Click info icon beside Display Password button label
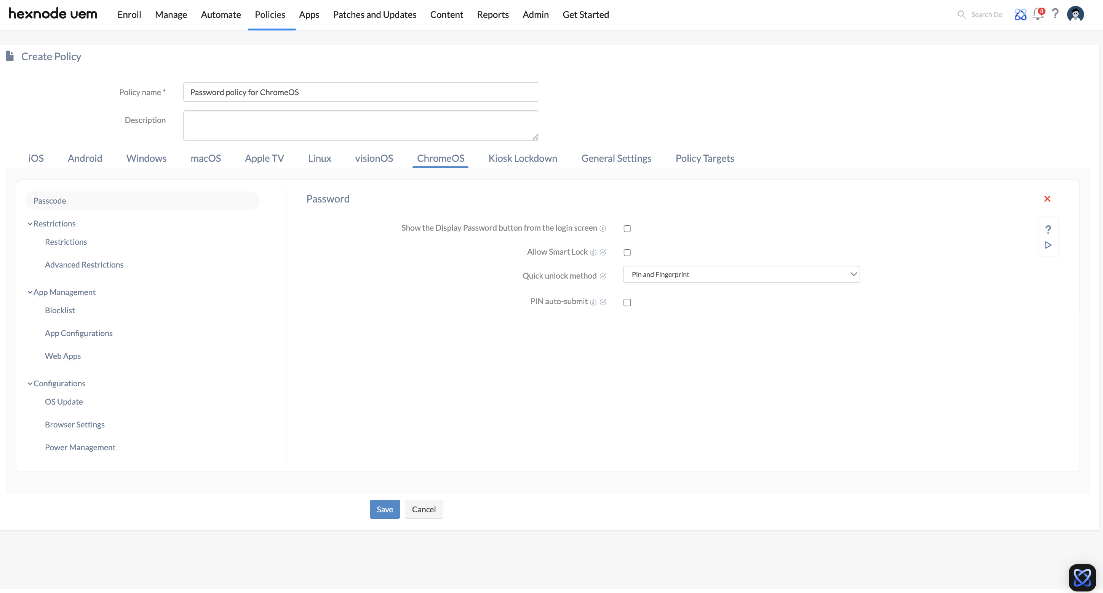Image resolution: width=1103 pixels, height=593 pixels. click(x=603, y=228)
